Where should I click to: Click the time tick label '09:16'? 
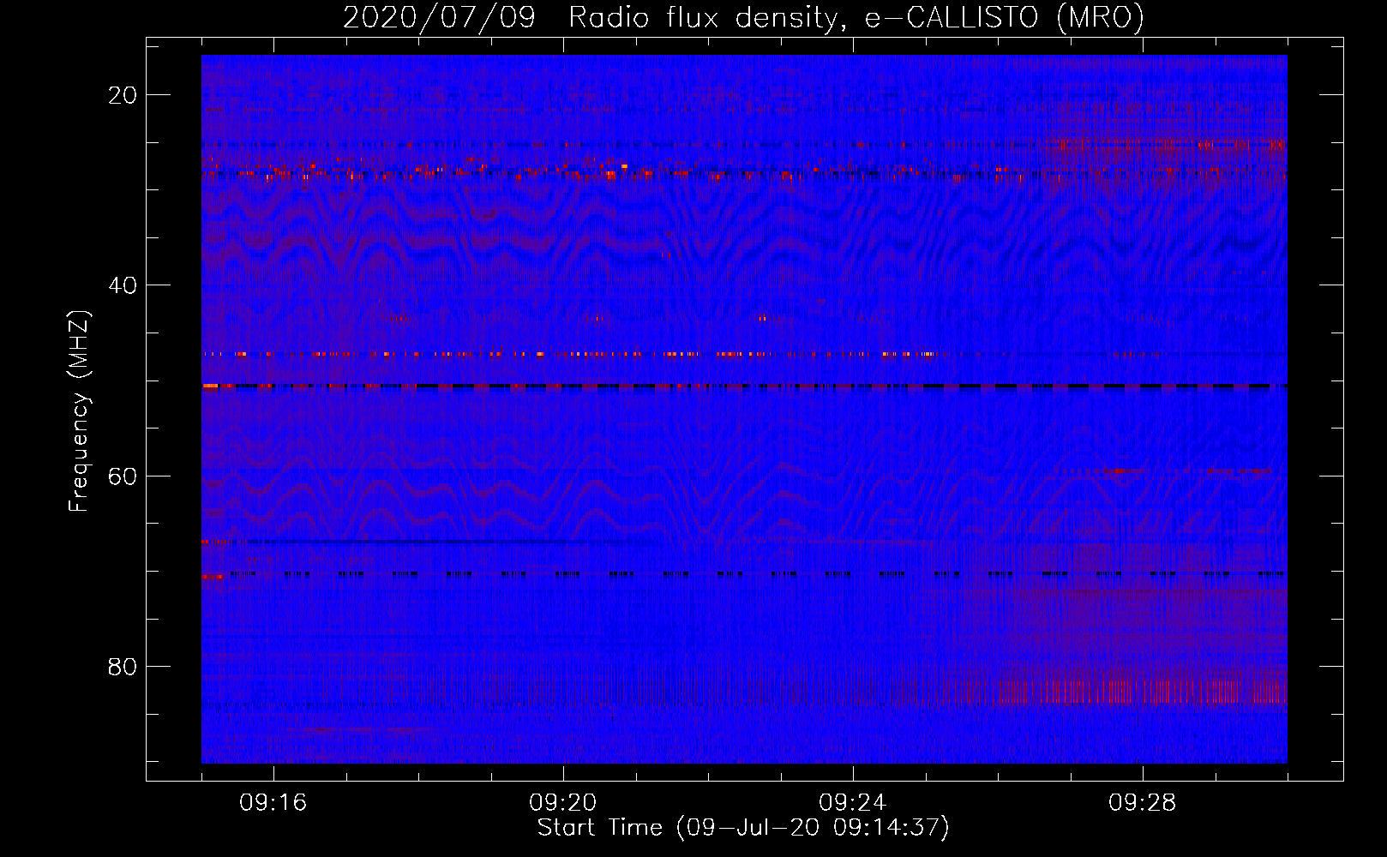(273, 803)
